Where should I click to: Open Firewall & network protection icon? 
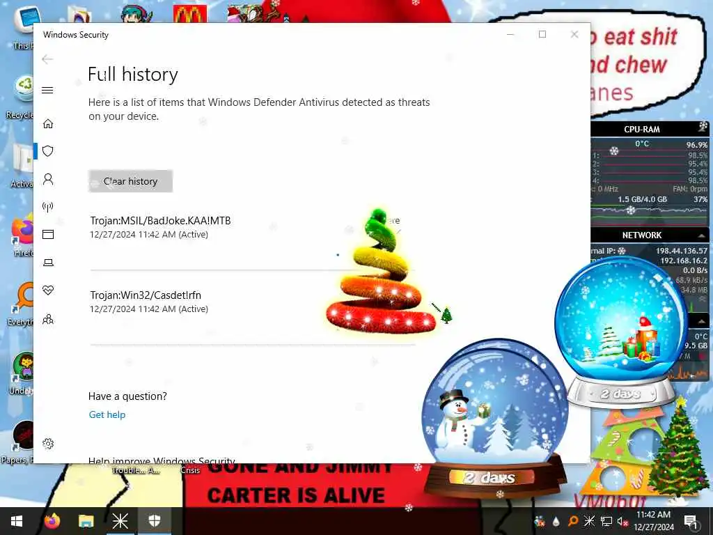click(x=48, y=207)
